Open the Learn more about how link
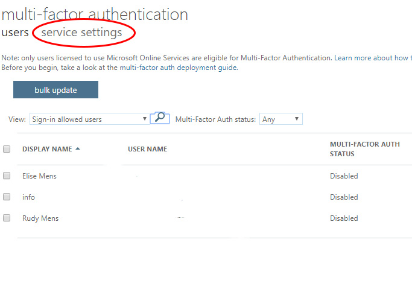 tap(373, 58)
